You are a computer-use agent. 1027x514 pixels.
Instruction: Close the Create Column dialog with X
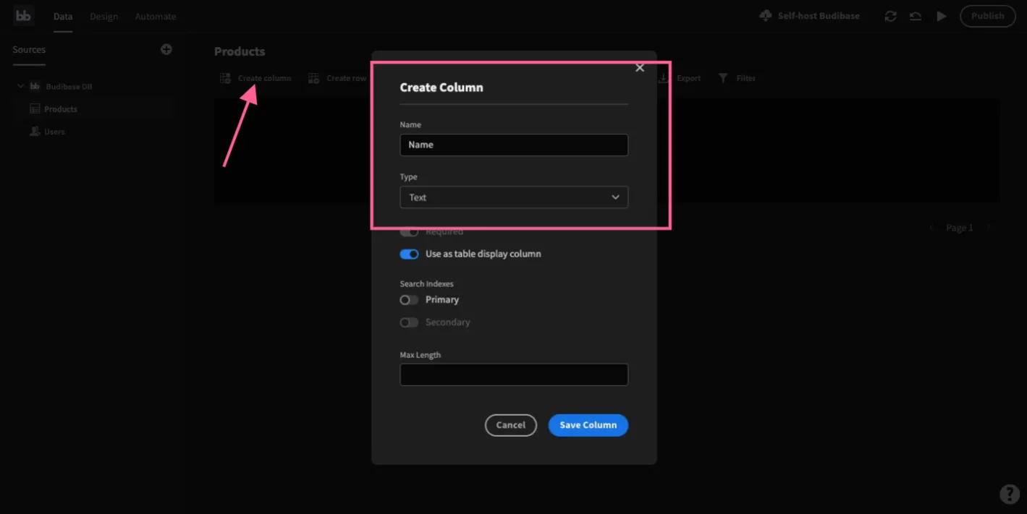coord(639,68)
